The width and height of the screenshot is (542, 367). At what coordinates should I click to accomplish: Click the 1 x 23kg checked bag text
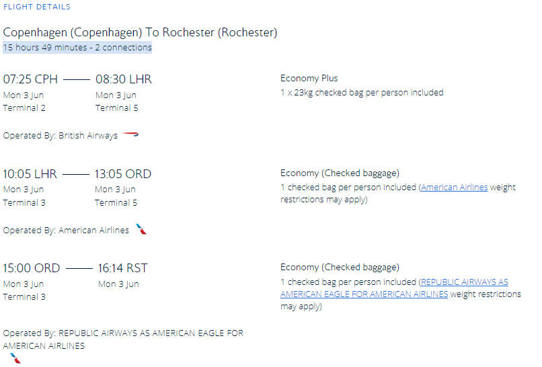click(362, 93)
